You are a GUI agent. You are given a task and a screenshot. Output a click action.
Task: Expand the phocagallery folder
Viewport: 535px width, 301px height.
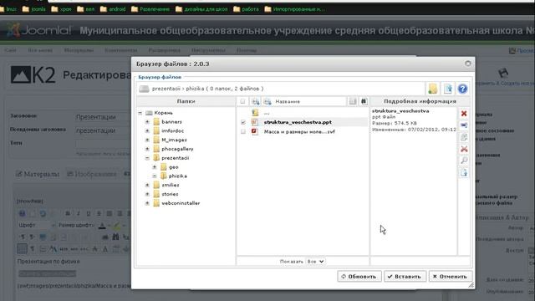[x=147, y=149]
